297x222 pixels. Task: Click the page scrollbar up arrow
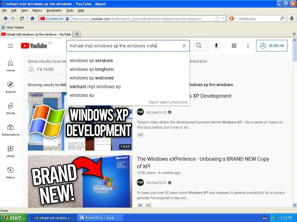point(294,40)
